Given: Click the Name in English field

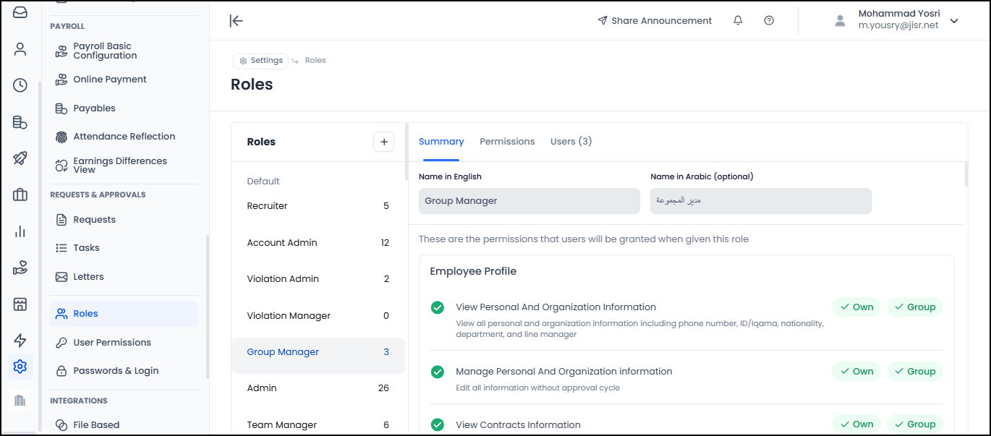Looking at the screenshot, I should click(x=529, y=201).
